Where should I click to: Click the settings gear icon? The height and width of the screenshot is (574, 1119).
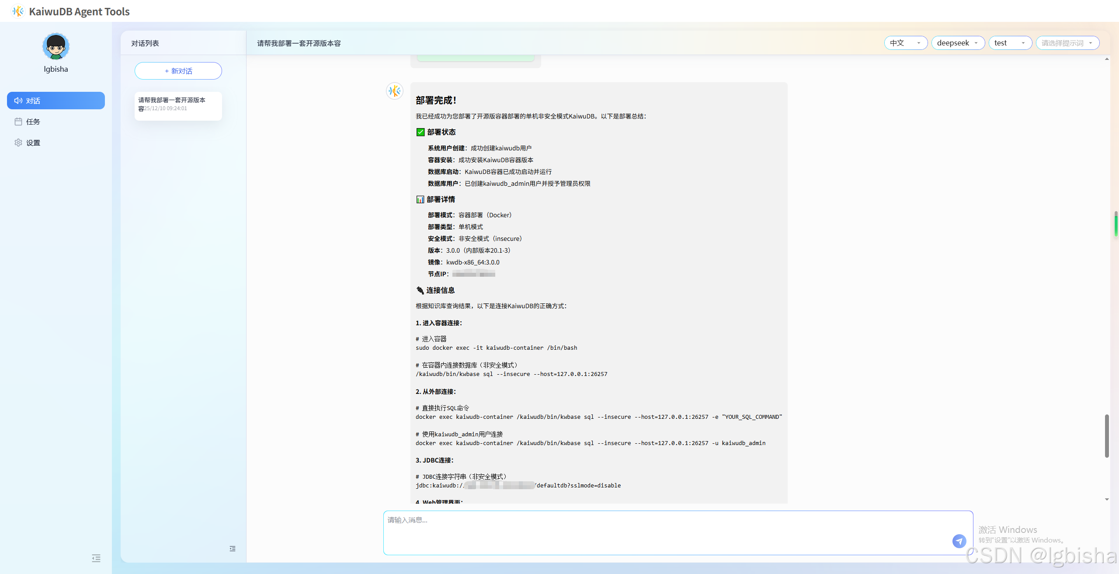(x=18, y=143)
